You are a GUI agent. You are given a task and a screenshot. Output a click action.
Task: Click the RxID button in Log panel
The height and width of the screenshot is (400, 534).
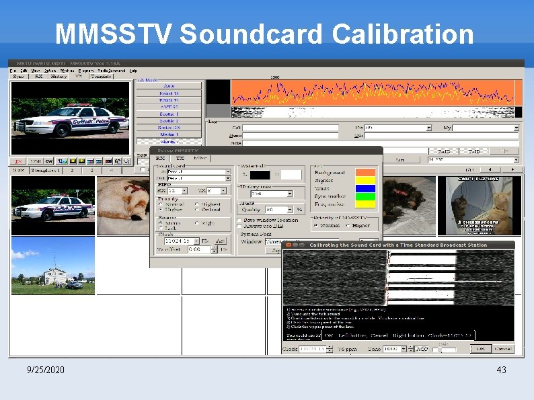[x=443, y=151]
